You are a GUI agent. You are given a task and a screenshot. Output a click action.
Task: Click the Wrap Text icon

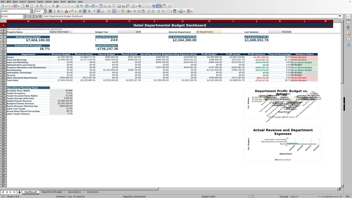click(x=108, y=11)
